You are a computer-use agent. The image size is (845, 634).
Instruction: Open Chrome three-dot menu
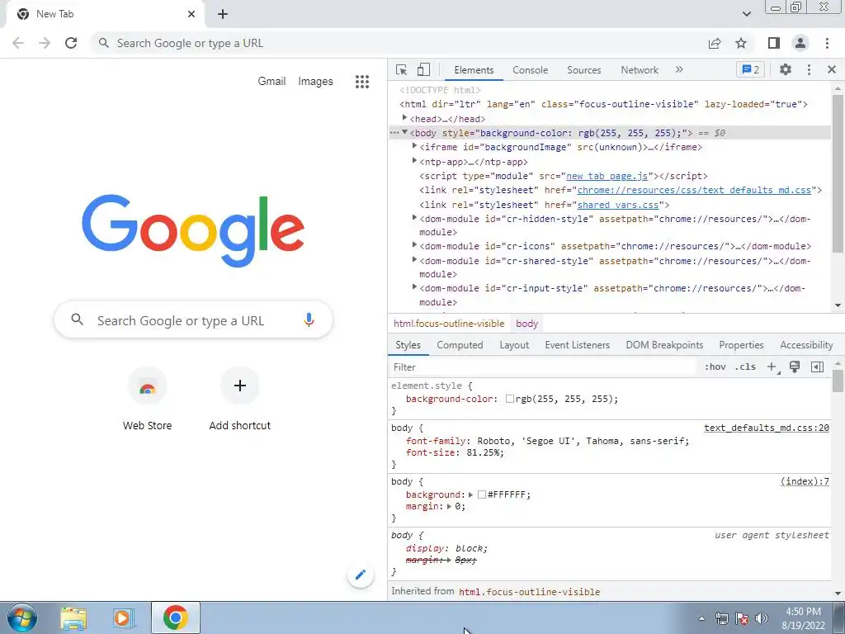tap(827, 43)
